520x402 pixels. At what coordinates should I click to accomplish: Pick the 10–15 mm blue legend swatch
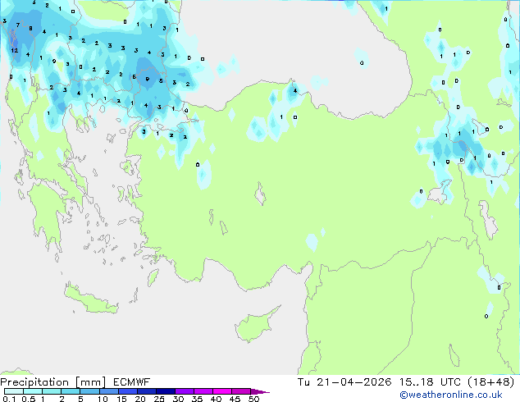(x=109, y=391)
